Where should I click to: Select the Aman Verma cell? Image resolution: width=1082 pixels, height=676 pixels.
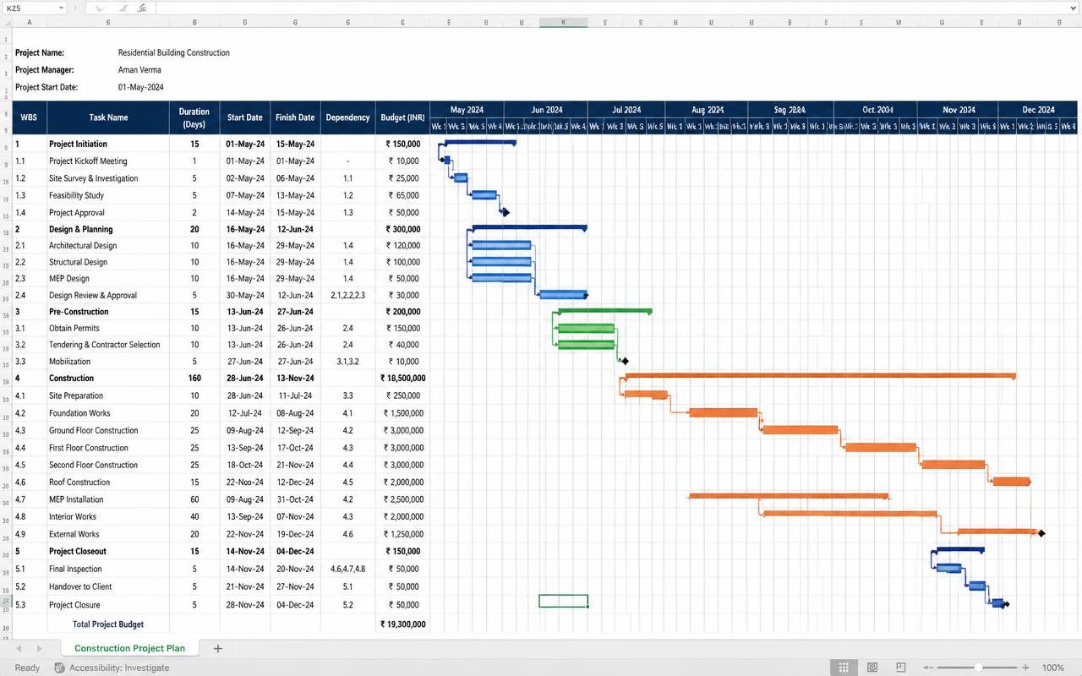139,70
